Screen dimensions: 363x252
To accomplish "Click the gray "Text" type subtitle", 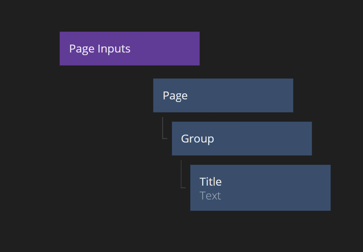I will [x=210, y=196].
